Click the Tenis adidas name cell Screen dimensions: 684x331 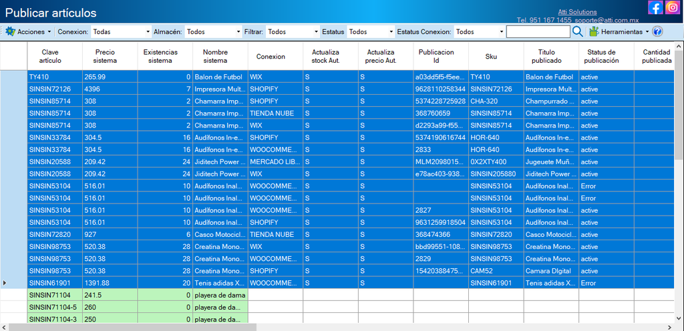coord(220,283)
